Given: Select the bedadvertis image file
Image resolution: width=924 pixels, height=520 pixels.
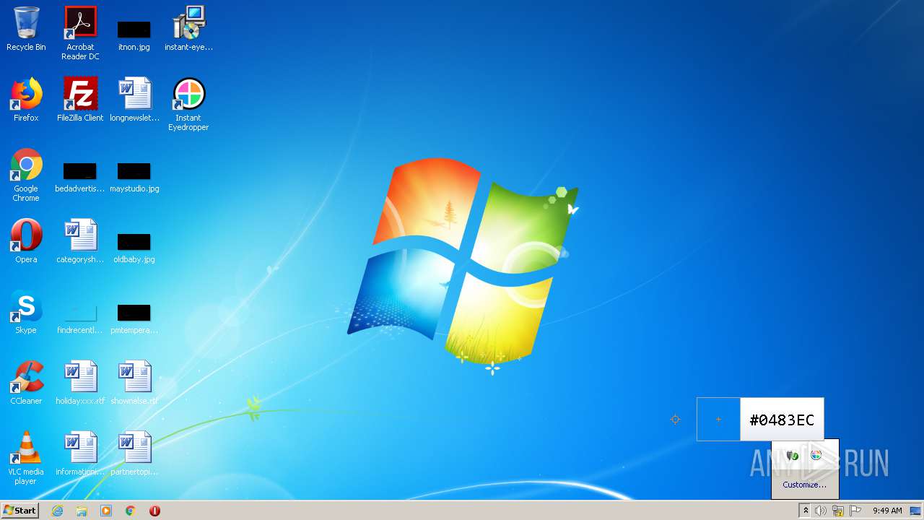Looking at the screenshot, I should 80,177.
